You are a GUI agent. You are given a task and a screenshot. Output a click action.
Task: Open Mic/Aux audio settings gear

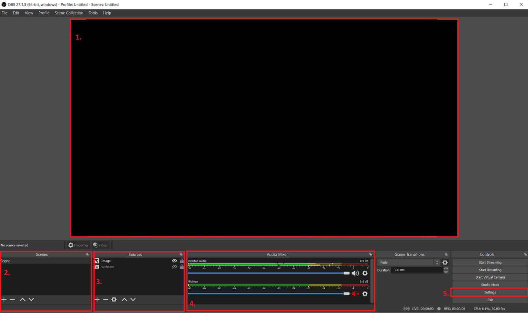pos(365,294)
